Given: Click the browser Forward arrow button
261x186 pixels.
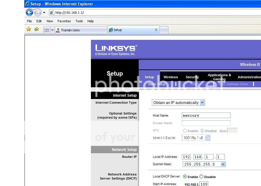Looking at the screenshot, I should click(38, 12).
